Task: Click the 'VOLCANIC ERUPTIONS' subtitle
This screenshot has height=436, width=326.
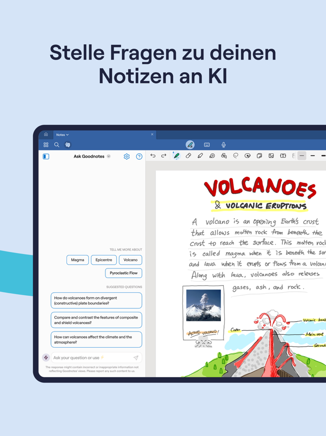Action: [x=266, y=206]
